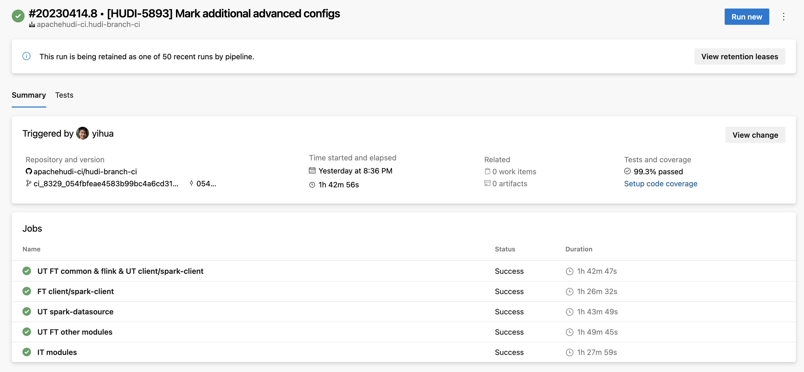This screenshot has width=804, height=372.
Task: Open the UT FT other modules job
Action: pyautogui.click(x=75, y=332)
